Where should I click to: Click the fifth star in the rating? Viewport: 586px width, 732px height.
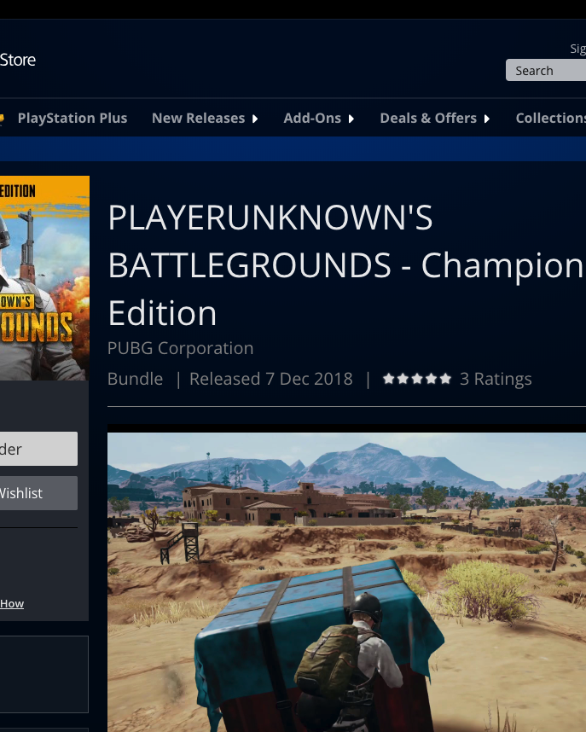pyautogui.click(x=444, y=379)
